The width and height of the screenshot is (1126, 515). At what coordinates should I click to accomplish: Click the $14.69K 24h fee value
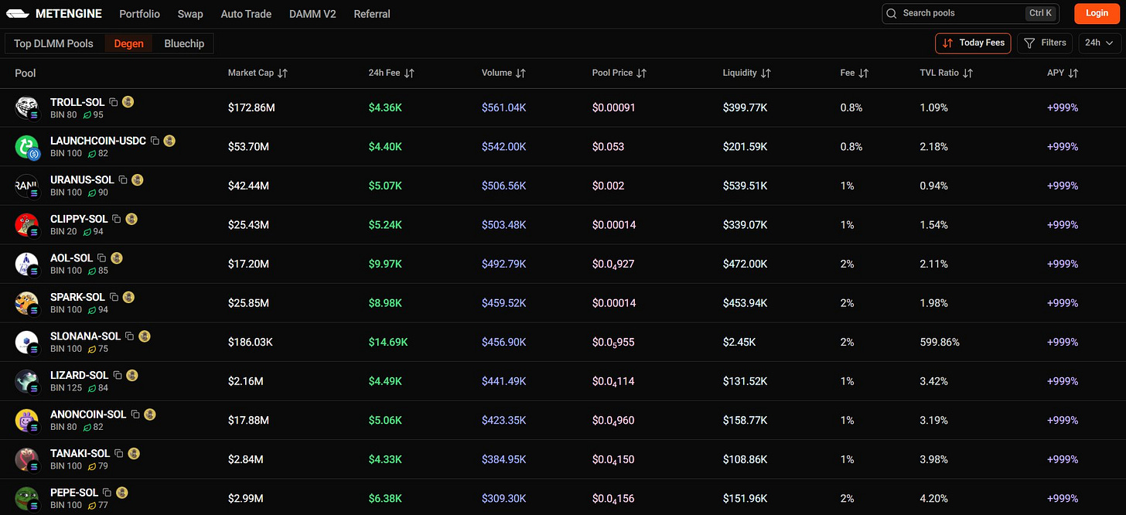[x=388, y=342]
